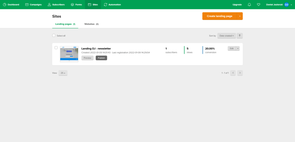Screen dimensions: 295x142
Task: Open the landing page thumbnail
Action: [x=69, y=54]
